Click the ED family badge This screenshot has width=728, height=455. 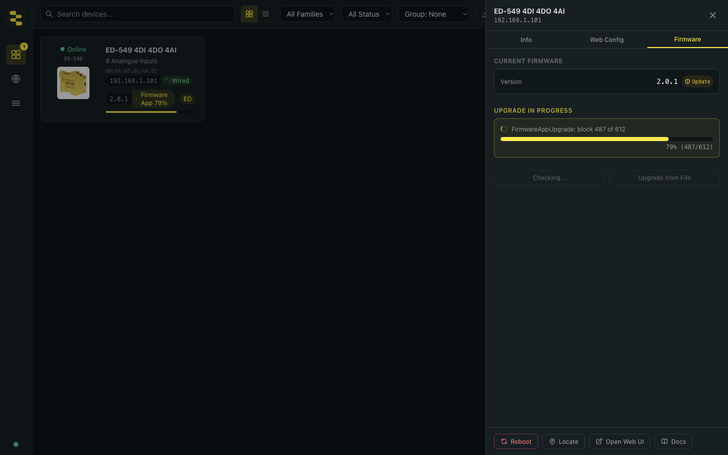tap(188, 99)
